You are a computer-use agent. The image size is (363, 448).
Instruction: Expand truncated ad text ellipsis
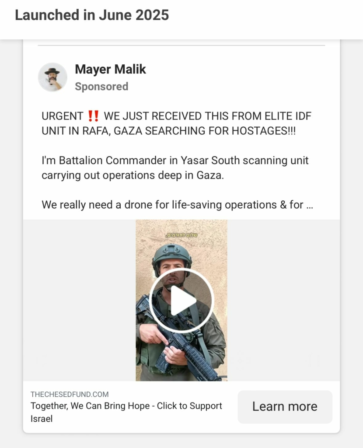point(310,205)
